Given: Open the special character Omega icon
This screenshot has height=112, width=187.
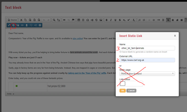Looking at the screenshot, I should (88, 20).
